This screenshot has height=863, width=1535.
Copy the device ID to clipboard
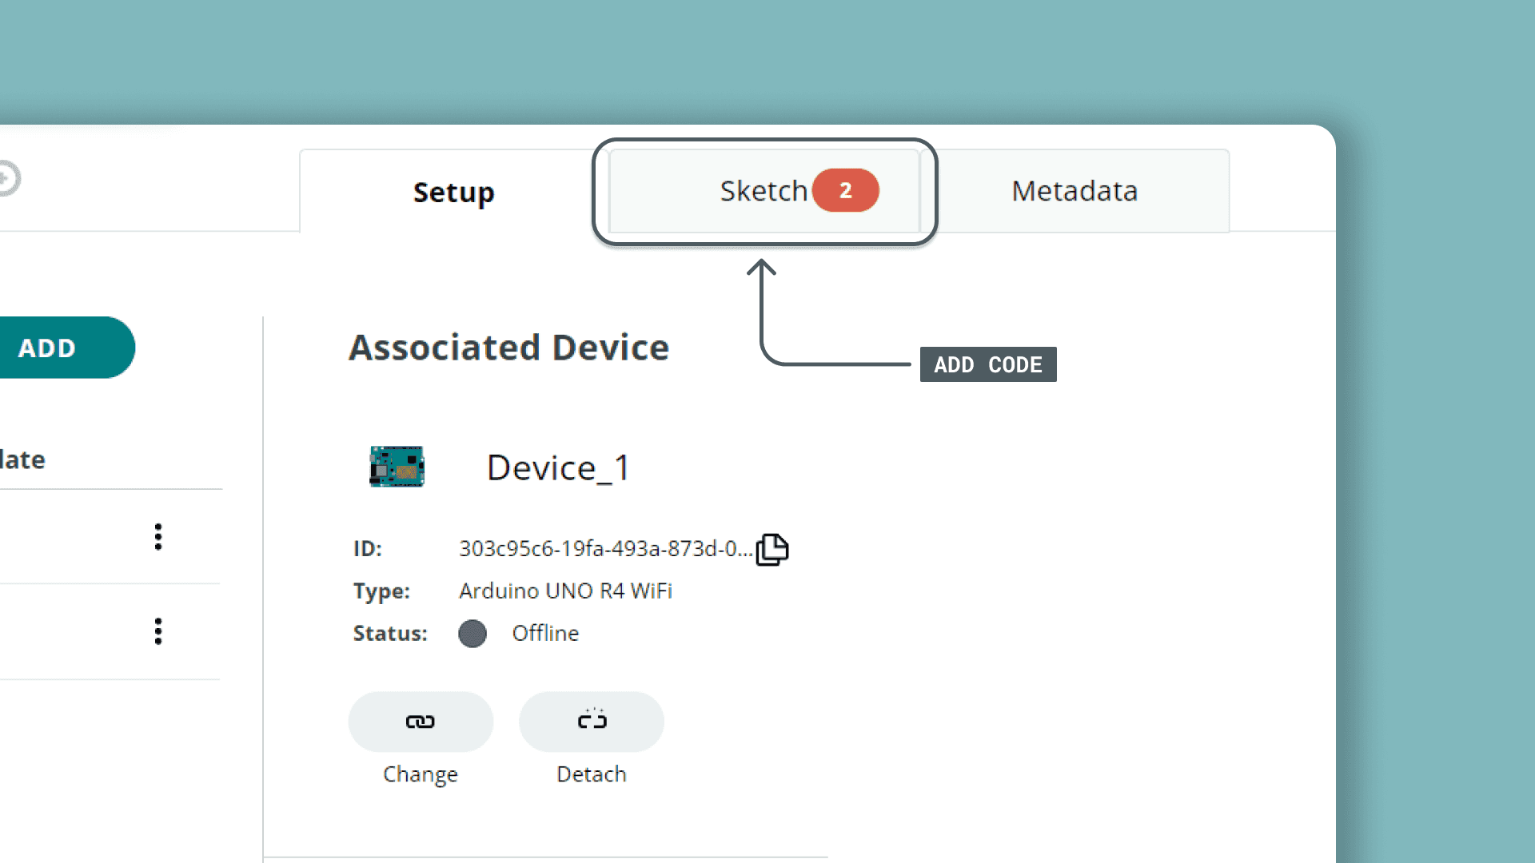point(772,549)
